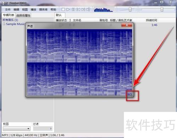
Task: Pause the track with the Pause button
Action: 73,10
